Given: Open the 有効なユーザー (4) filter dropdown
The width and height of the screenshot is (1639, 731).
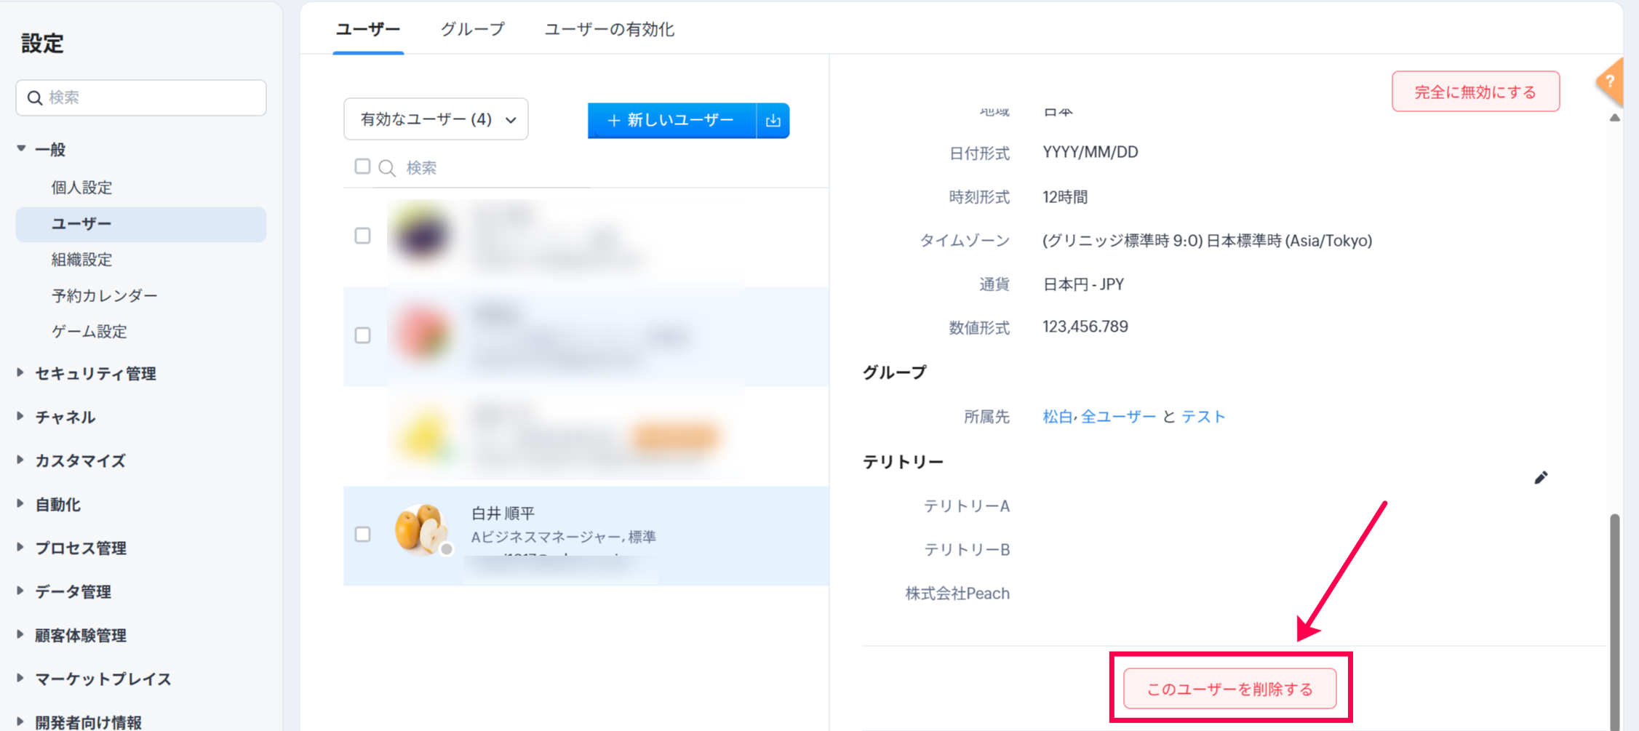Looking at the screenshot, I should 436,119.
